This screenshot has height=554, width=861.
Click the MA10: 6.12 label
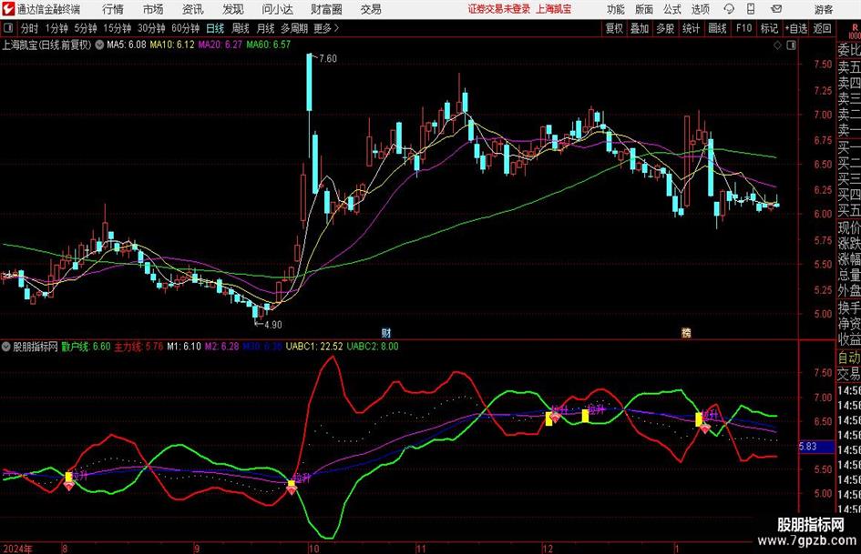(172, 45)
